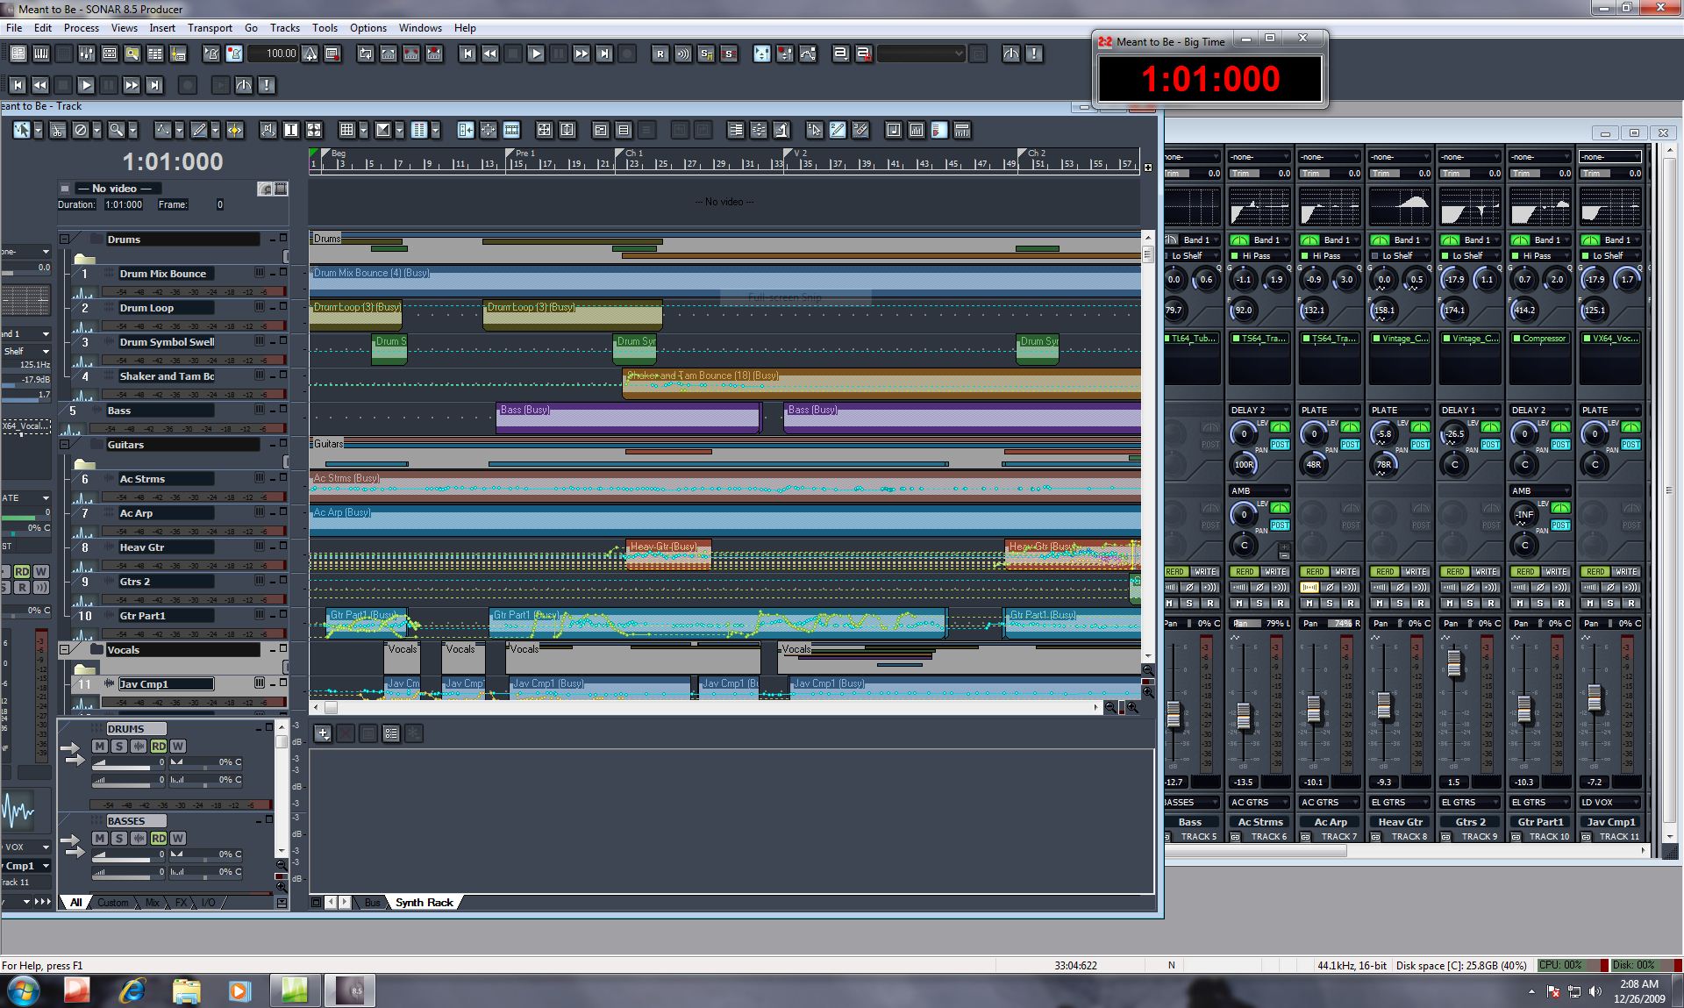1684x1008 pixels.
Task: Select the Draw pencil tool
Action: coord(199,130)
